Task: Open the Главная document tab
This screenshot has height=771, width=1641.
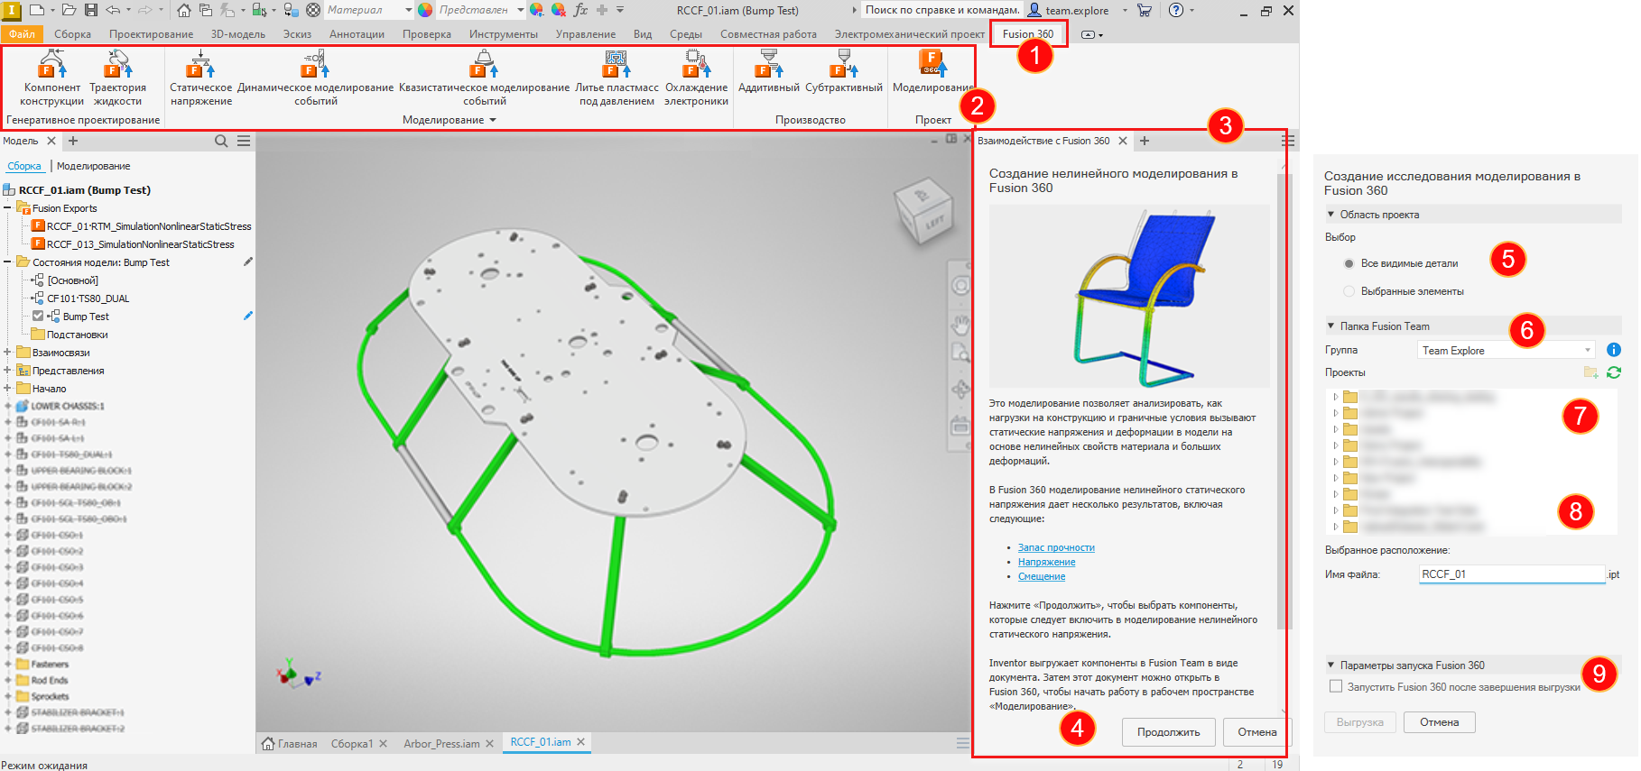Action: coord(290,743)
